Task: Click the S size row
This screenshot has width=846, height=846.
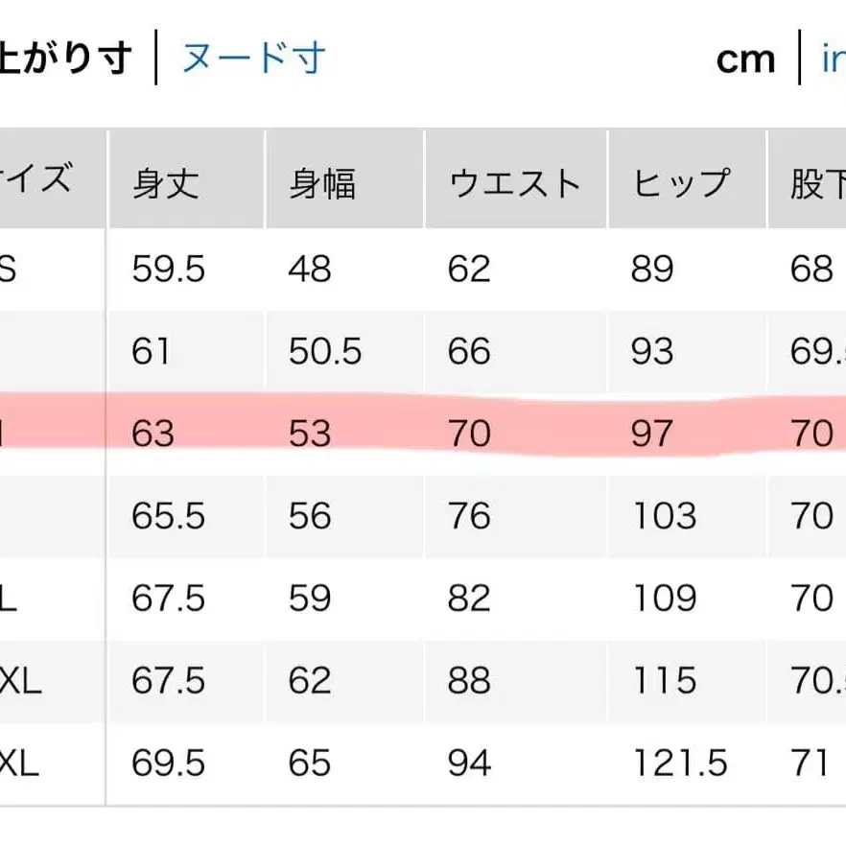Action: pyautogui.click(x=422, y=270)
